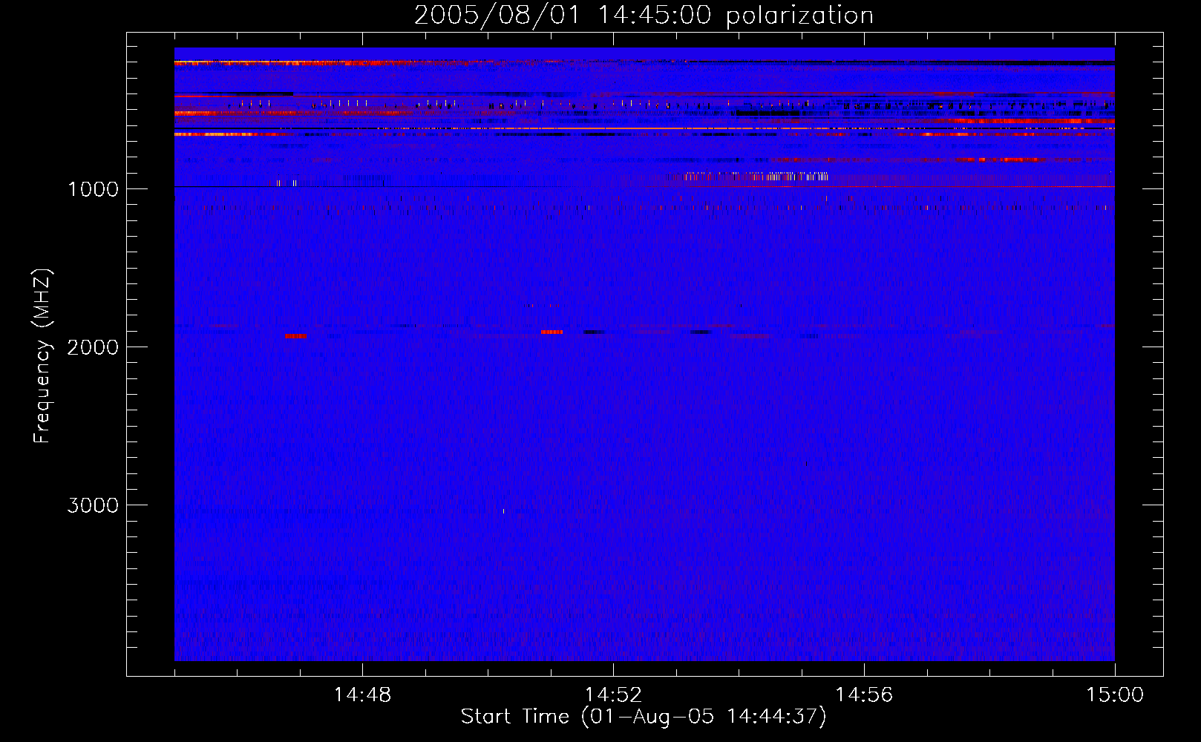Click the '2000' frequency tick label
Screen dimensions: 1201x742
93,347
